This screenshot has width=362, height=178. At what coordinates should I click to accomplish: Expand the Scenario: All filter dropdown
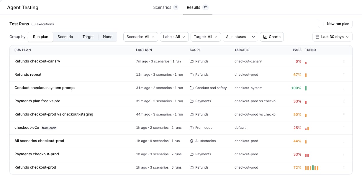(x=141, y=37)
